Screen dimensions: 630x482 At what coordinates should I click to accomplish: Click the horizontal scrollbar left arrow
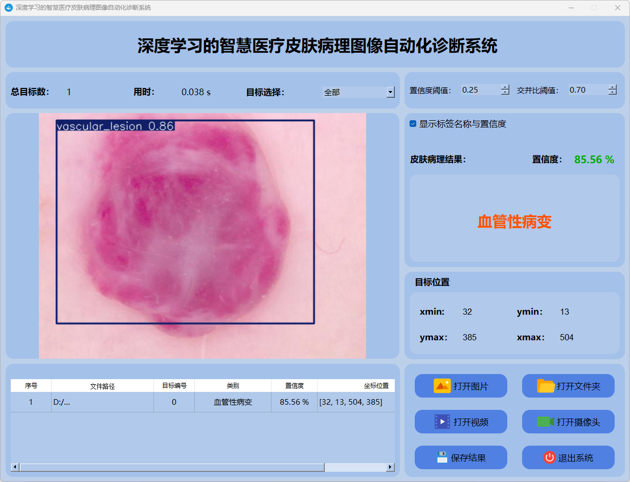[15, 467]
